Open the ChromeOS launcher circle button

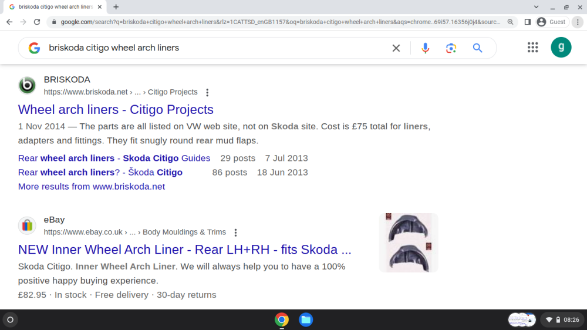(x=11, y=320)
